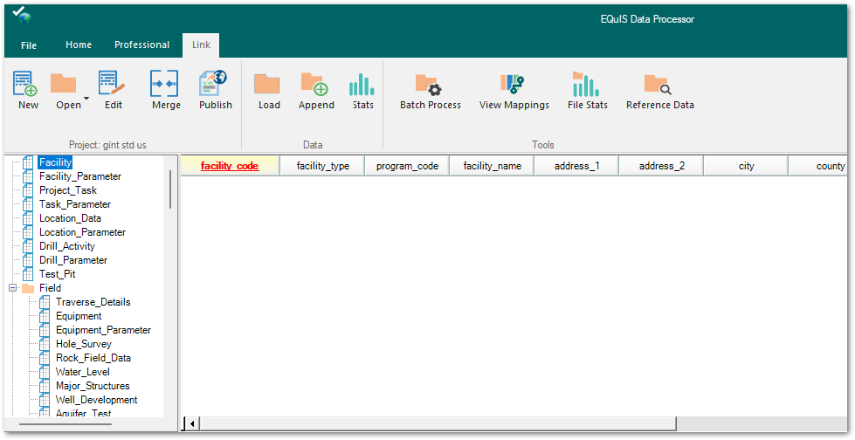Switch to the Professional tab
Image resolution: width=855 pixels, height=440 pixels.
point(141,45)
